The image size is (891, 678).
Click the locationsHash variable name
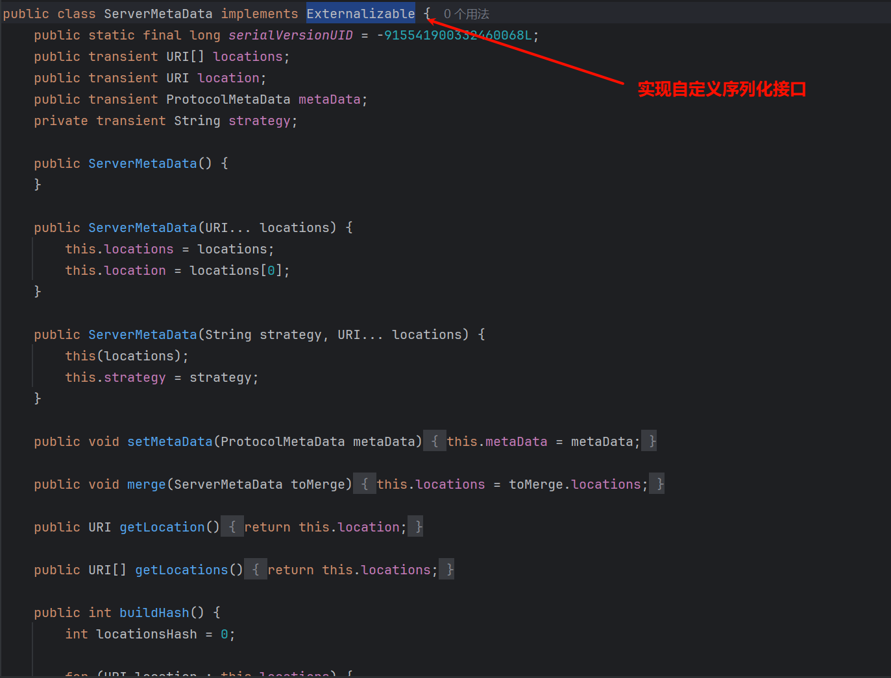coord(146,634)
